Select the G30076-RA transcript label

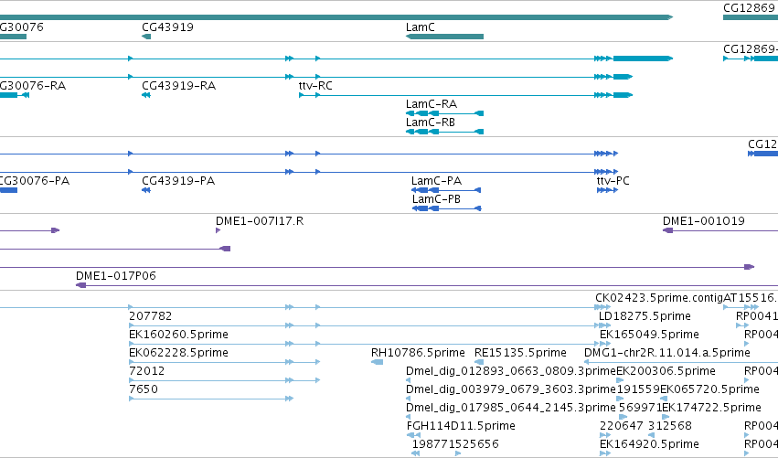pos(33,86)
